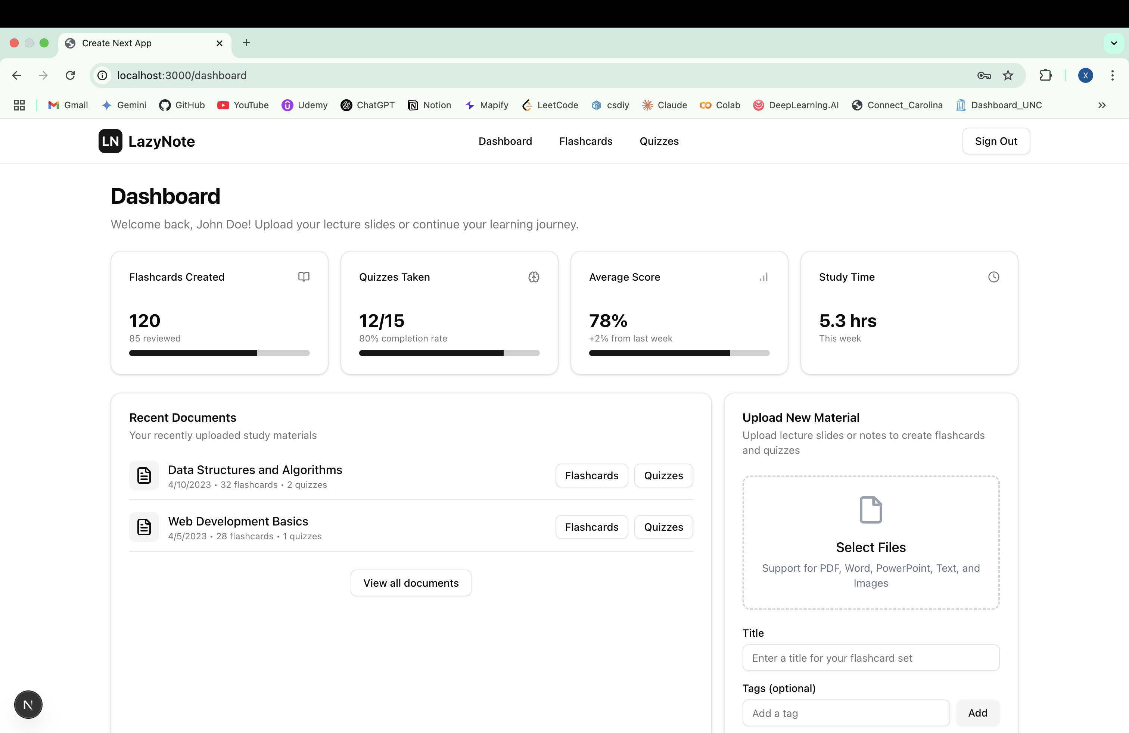
Task: Focus the flashcard set Title field
Action: [871, 658]
